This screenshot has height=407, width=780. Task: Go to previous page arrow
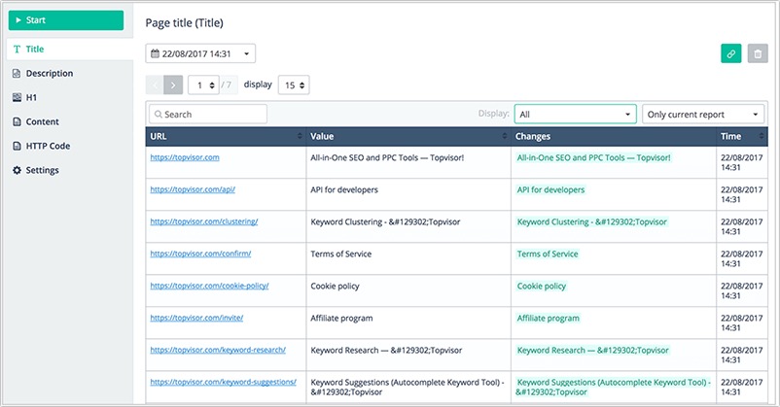pos(155,85)
